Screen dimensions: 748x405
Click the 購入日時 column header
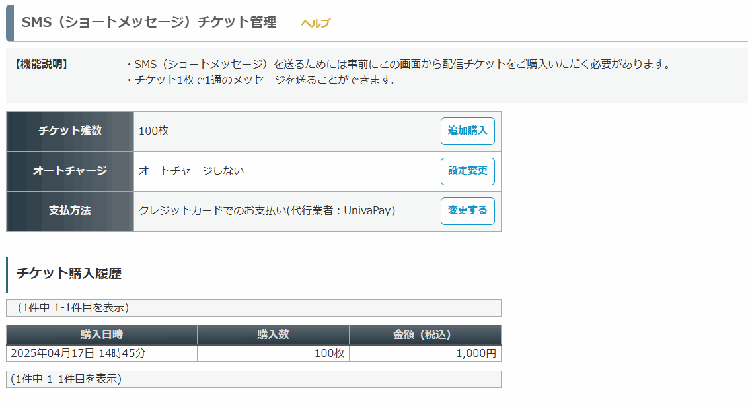click(x=102, y=335)
